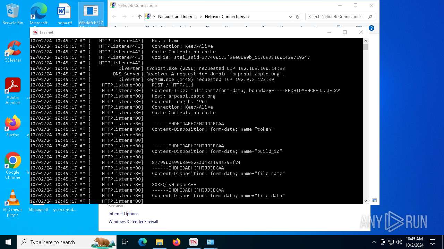Click the fakenet vertical scrollbar thumb

(366, 47)
